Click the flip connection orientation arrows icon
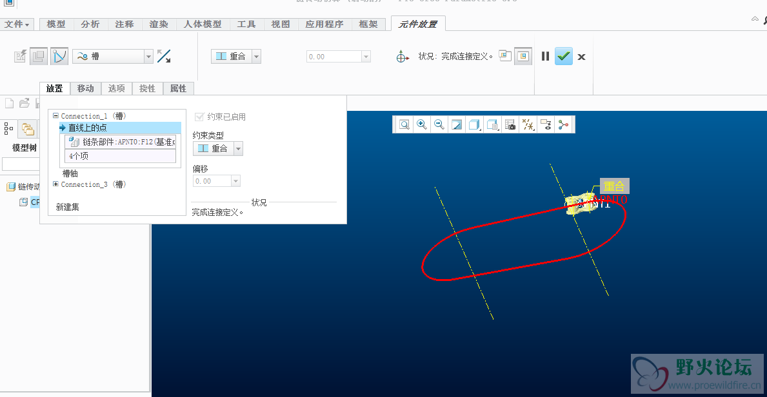The height and width of the screenshot is (397, 767). tap(164, 56)
